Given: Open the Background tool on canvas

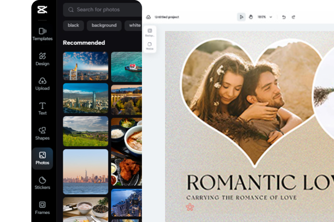Looking at the screenshot, I should coord(150,33).
